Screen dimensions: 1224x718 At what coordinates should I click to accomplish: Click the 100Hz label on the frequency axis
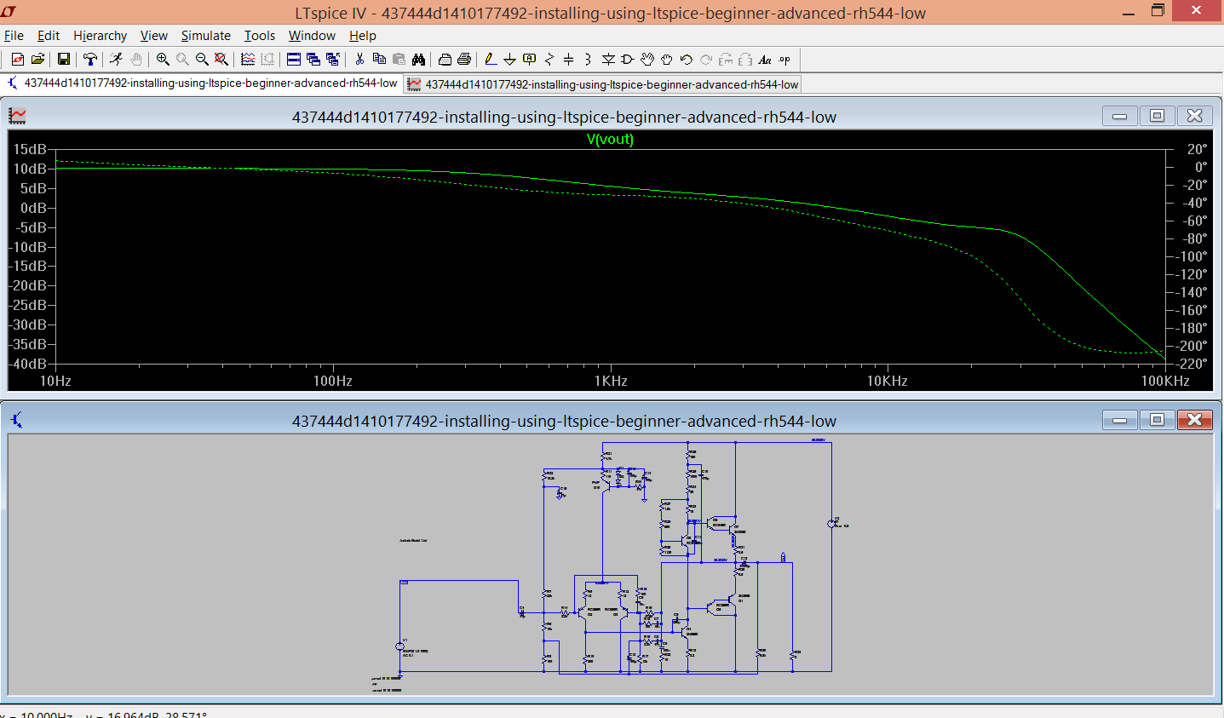[332, 381]
